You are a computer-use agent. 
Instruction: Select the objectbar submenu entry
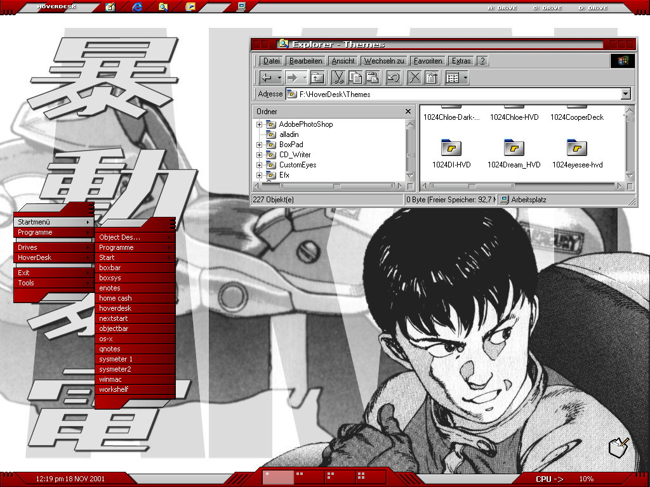pos(135,328)
